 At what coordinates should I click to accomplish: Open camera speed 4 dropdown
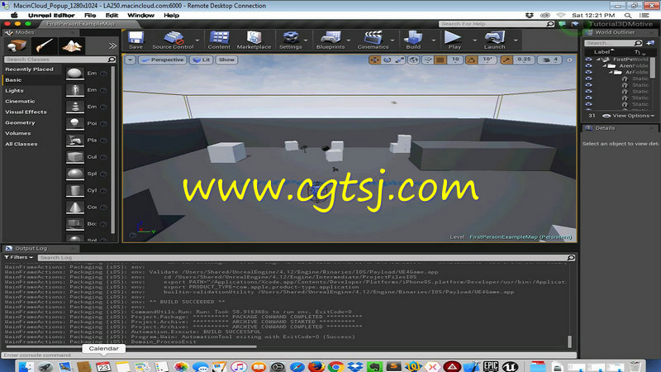(x=550, y=60)
